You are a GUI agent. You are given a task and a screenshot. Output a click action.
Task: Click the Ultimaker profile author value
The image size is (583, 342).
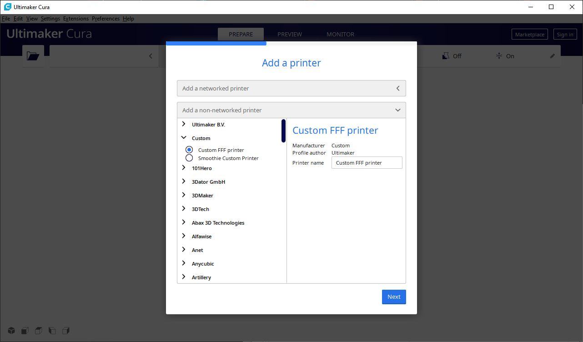pyautogui.click(x=343, y=153)
